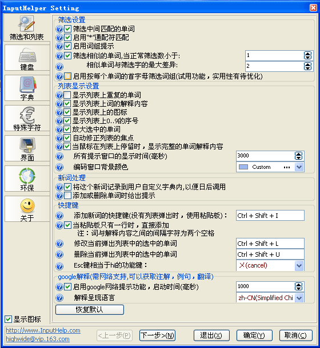320x348 pixels.
Task: Expand the Esc键 (cancel) dropdown
Action: point(299,265)
